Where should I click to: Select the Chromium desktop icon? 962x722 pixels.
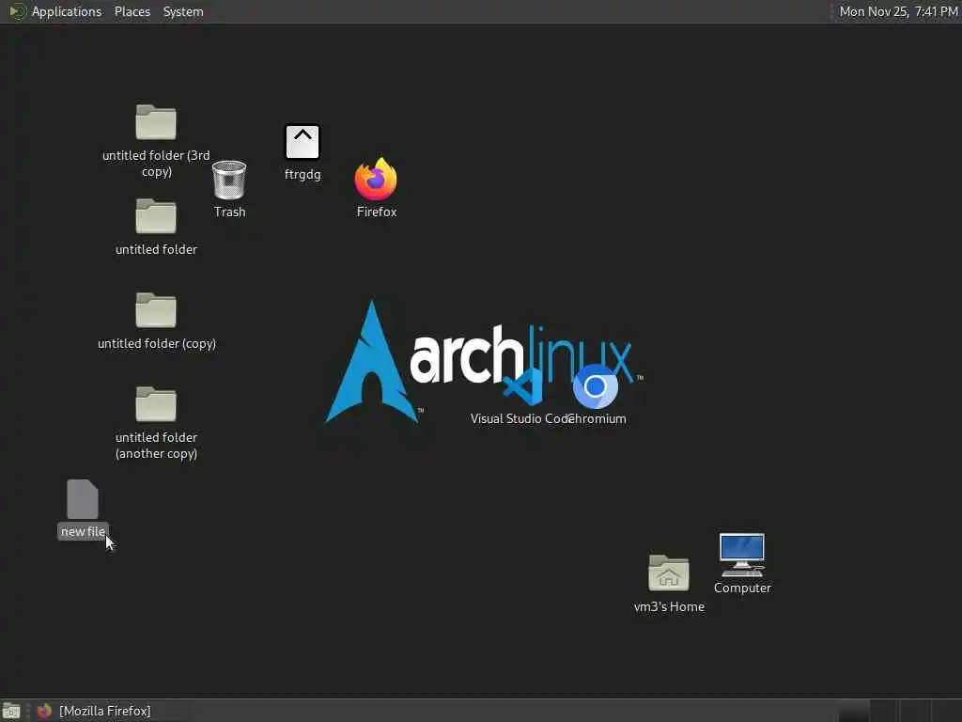click(595, 386)
